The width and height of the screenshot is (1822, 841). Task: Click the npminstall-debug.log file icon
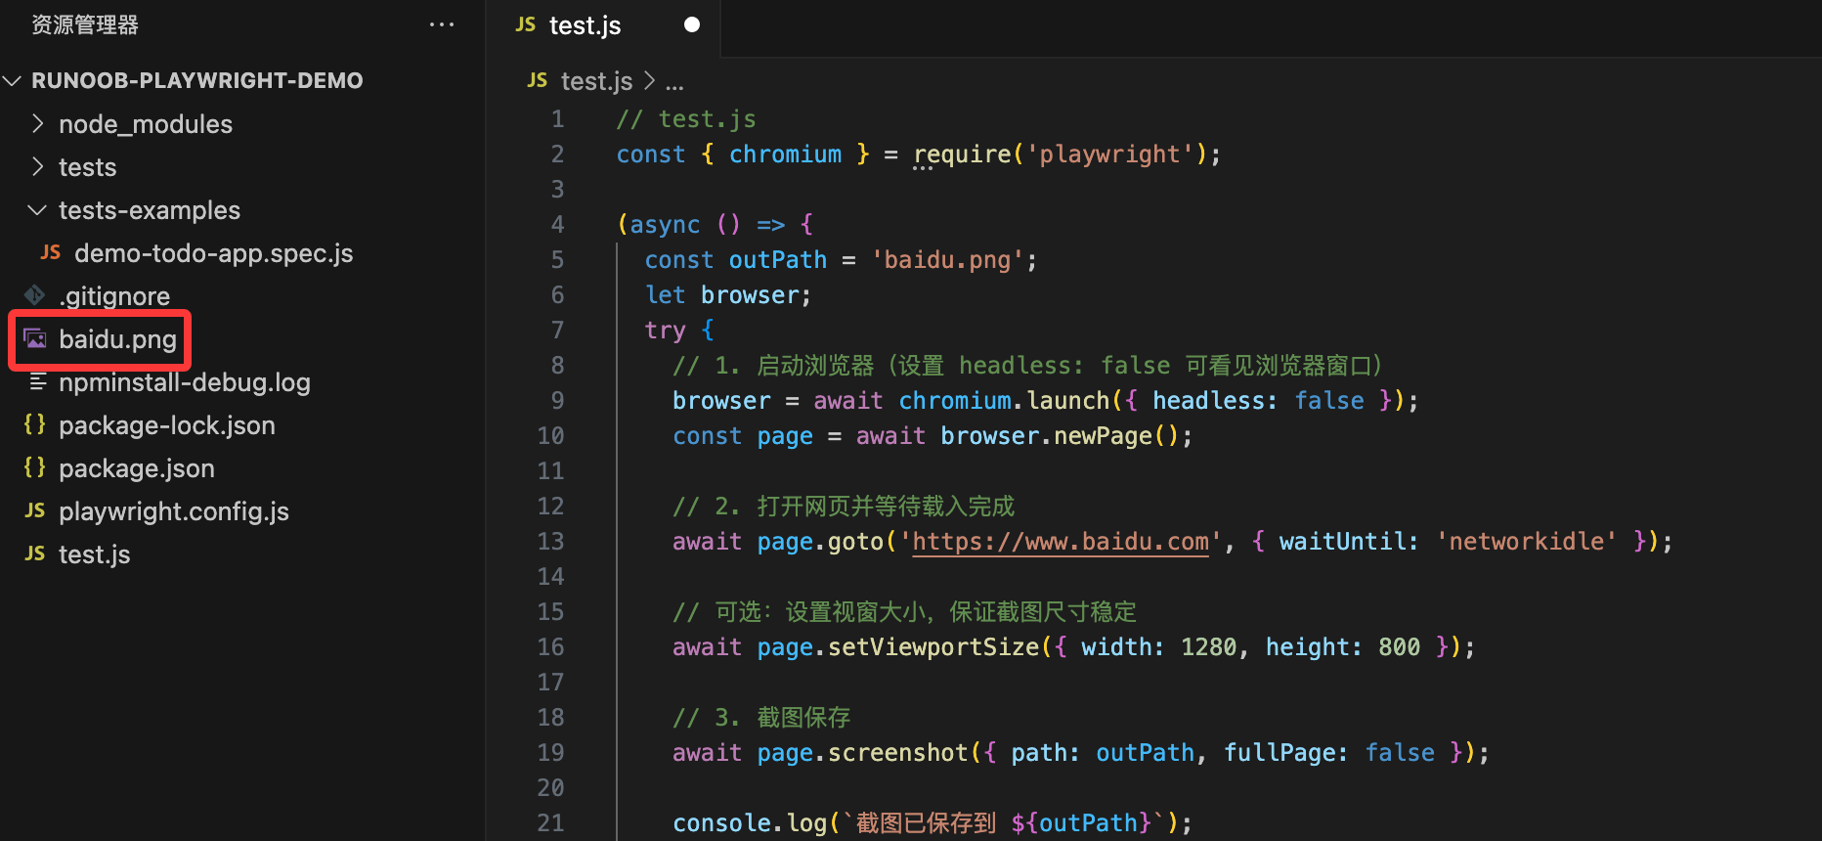click(x=37, y=381)
